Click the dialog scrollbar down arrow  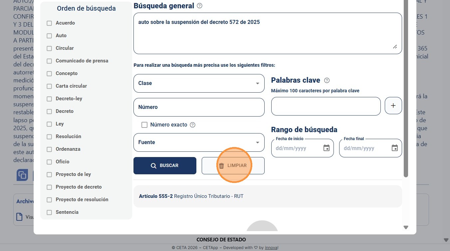(406, 227)
